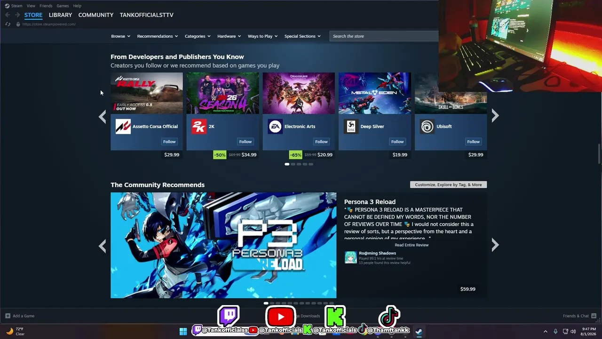Open the WWE 2K26 Season 4 thumbnail
Screen dimensions: 602x339
(x=222, y=93)
